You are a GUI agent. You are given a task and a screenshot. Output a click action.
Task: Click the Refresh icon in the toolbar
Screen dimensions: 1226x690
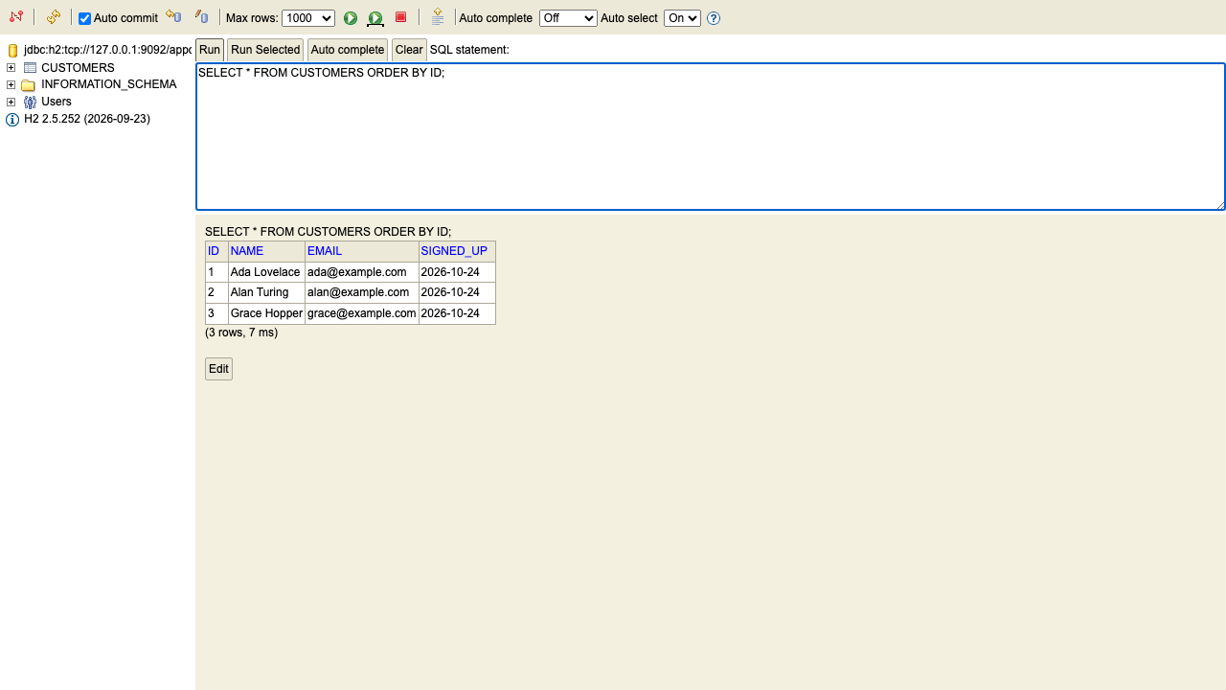pyautogui.click(x=54, y=17)
